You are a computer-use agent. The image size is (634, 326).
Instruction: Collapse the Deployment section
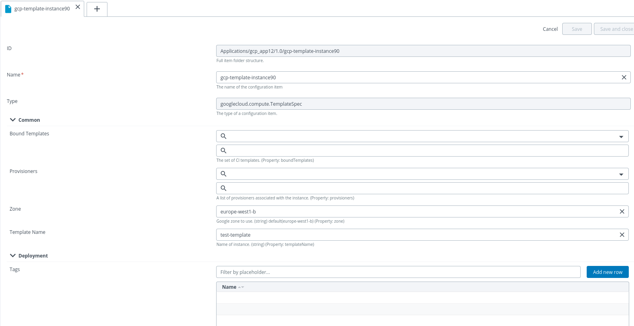pos(13,256)
